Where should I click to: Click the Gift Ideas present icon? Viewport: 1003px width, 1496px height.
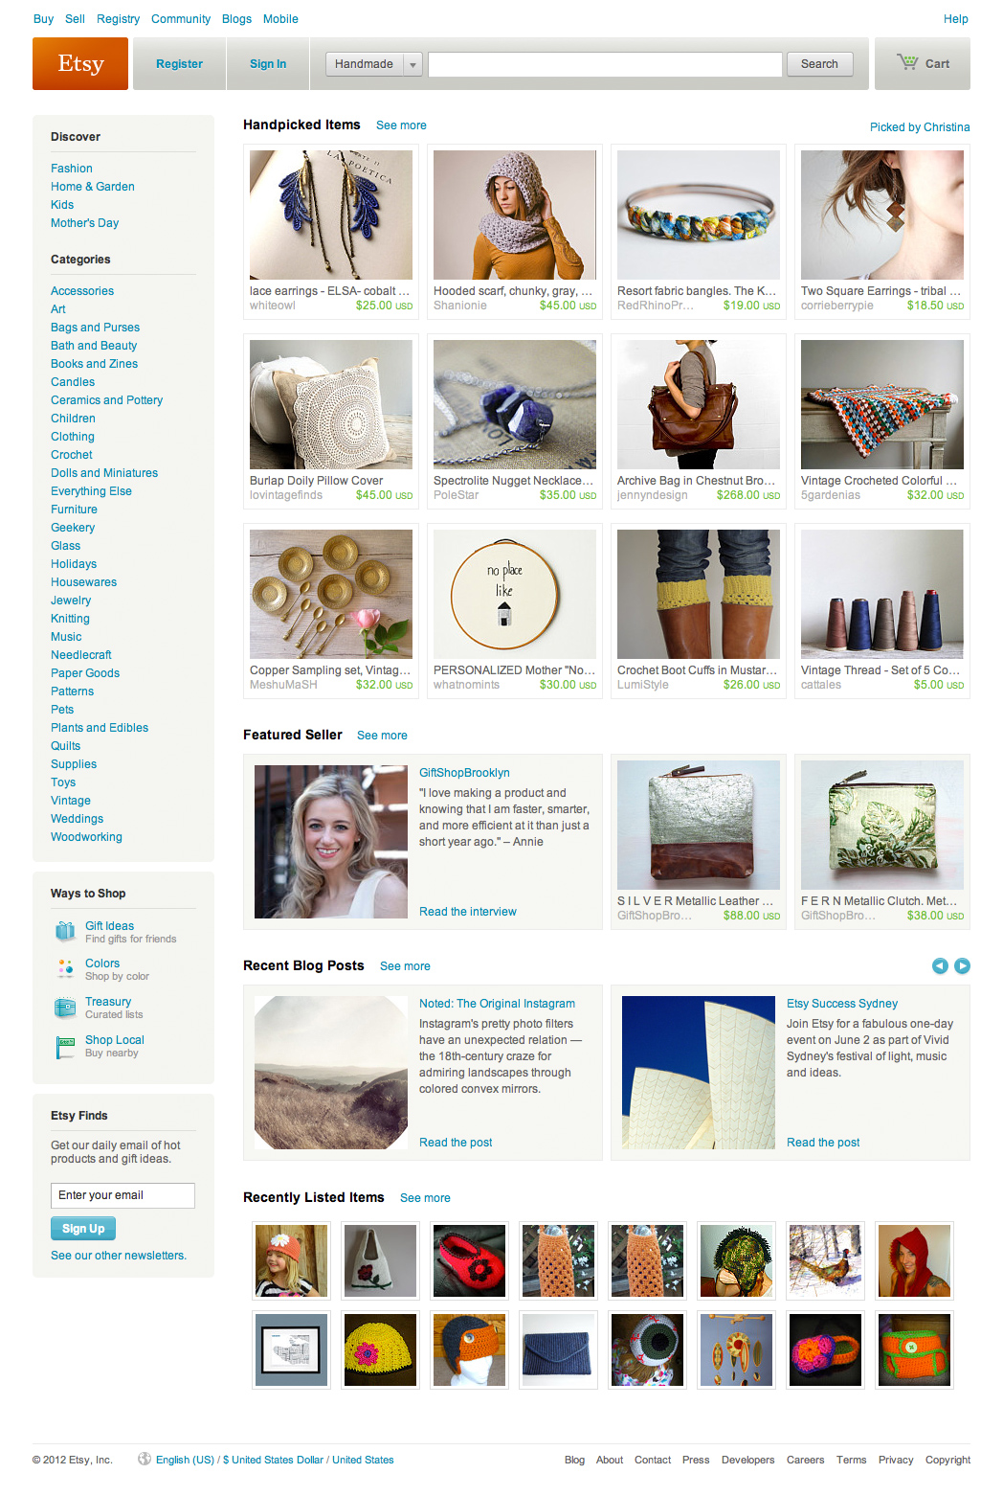[x=65, y=931]
